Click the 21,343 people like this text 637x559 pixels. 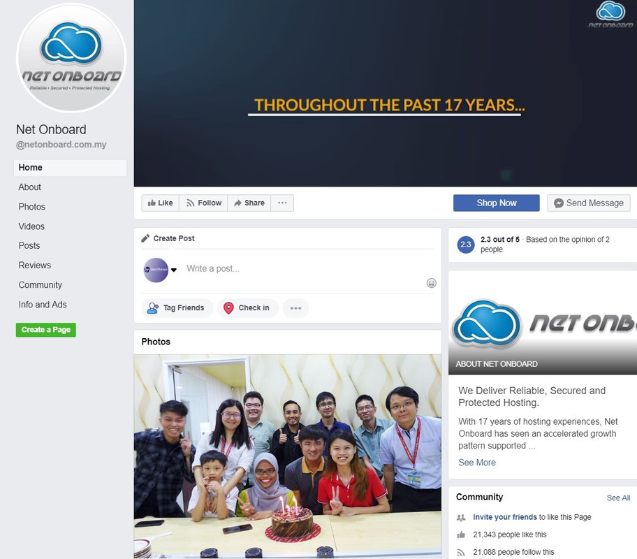point(510,535)
